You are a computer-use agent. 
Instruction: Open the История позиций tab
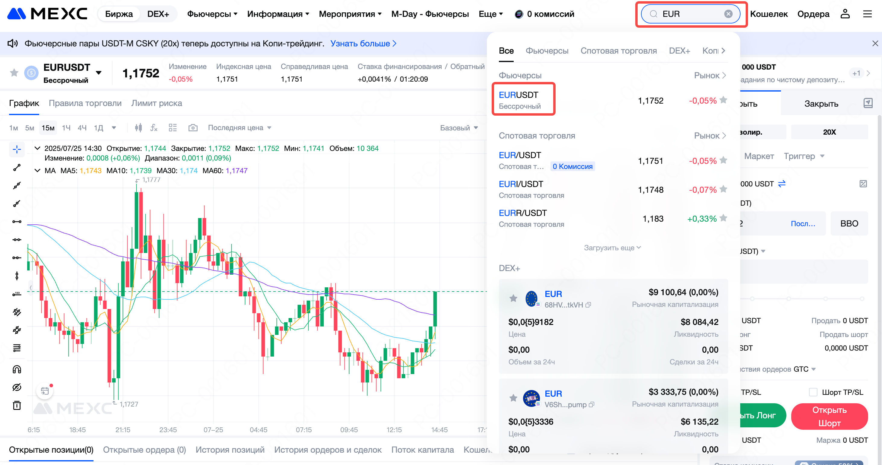coord(230,450)
